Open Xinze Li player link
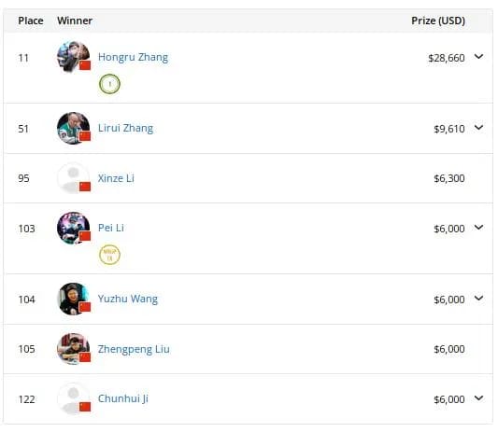The height and width of the screenshot is (432, 498). (x=116, y=178)
